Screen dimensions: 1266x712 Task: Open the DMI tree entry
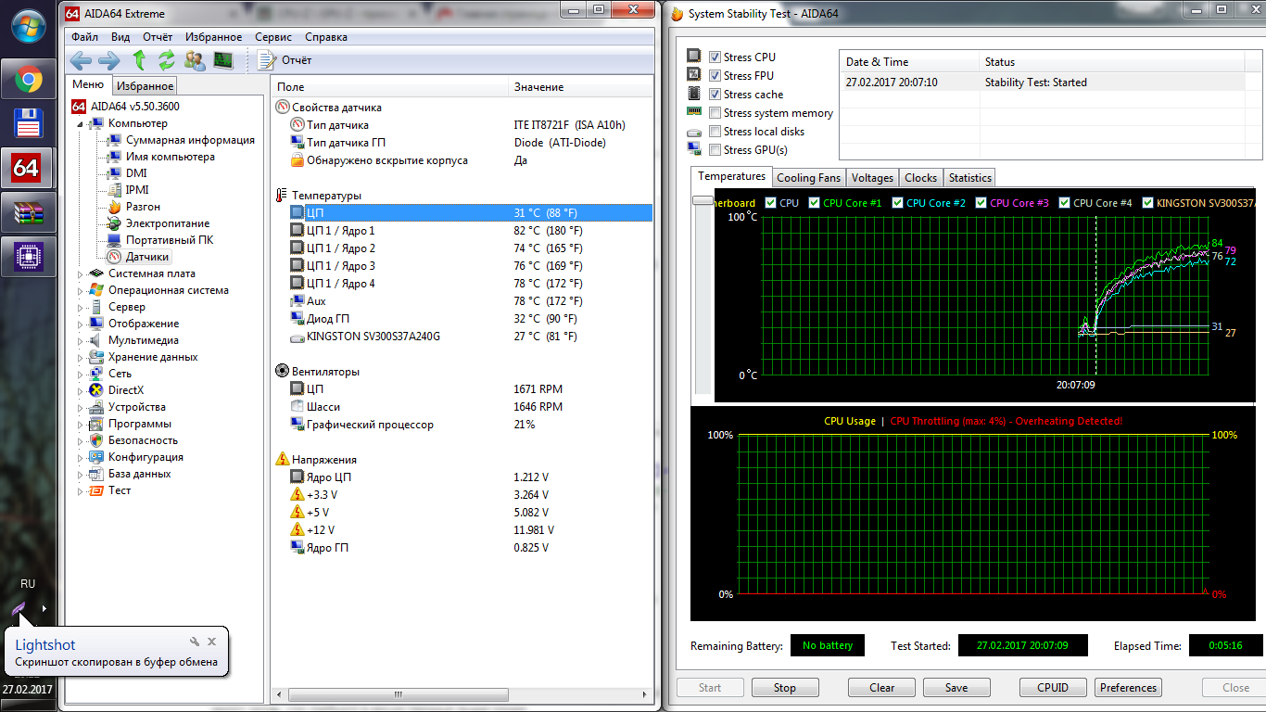(x=136, y=173)
